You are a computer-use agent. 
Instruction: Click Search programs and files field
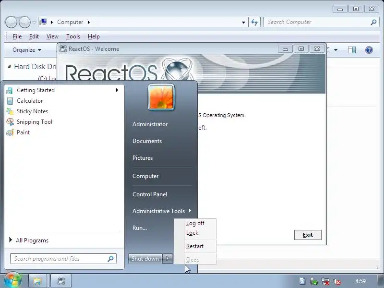tap(63, 259)
